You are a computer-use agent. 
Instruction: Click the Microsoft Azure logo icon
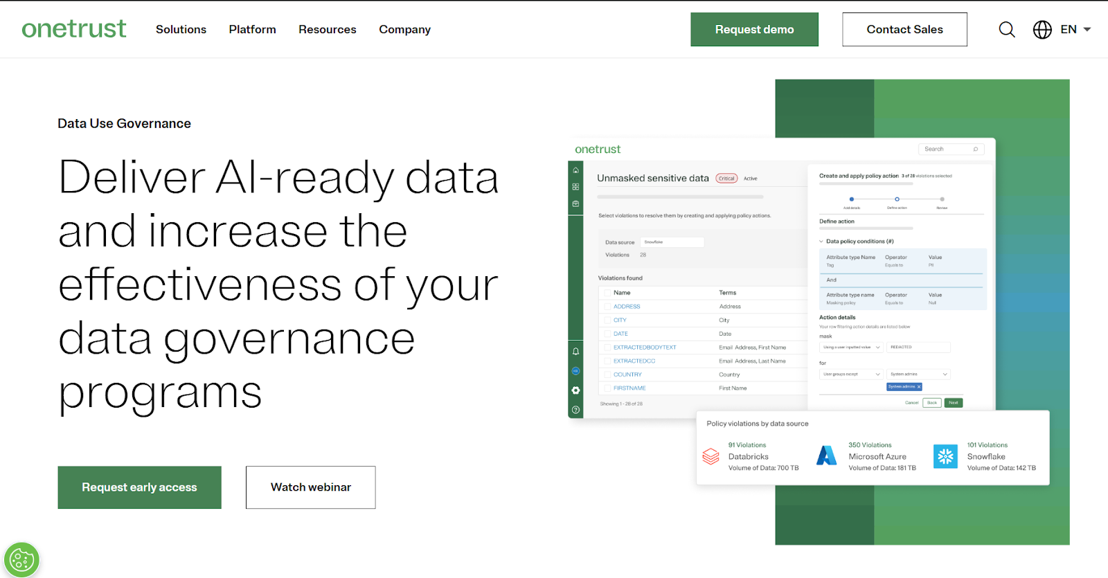[827, 456]
